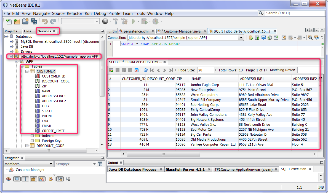
Task: Click the New File toolbar icon
Action: point(9,21)
